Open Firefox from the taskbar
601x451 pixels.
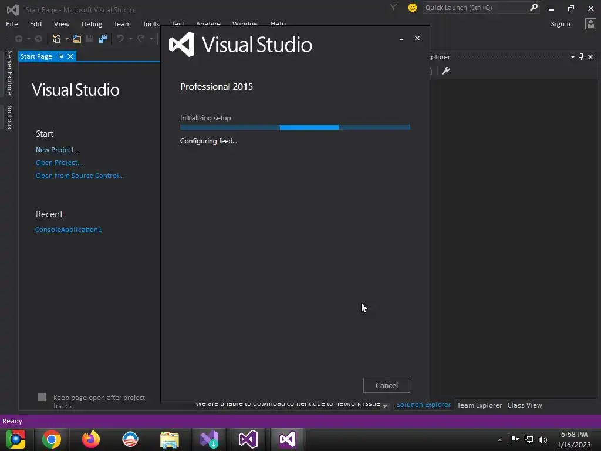point(91,439)
